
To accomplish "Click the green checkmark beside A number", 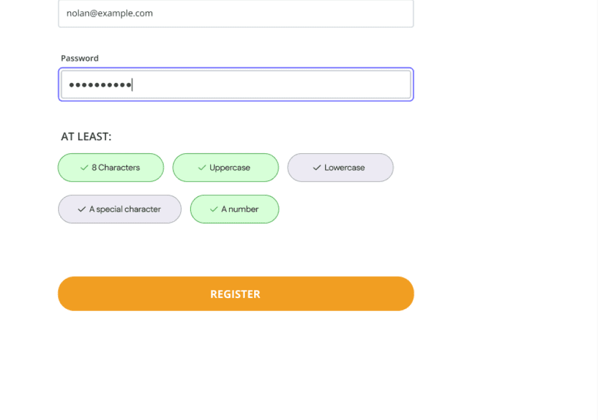I will tap(214, 209).
